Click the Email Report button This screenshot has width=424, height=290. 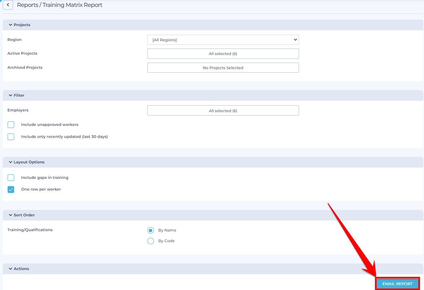tap(397, 284)
